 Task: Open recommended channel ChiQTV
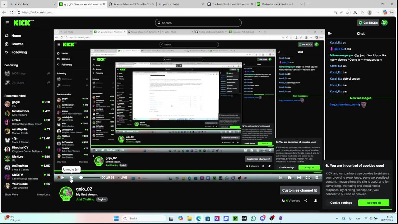tap(27, 177)
